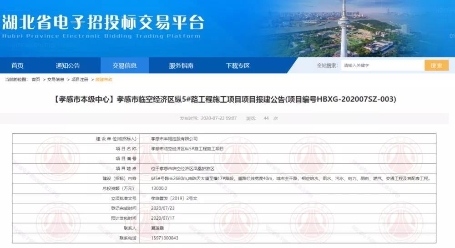Image resolution: width=455 pixels, height=248 pixels.
Task: Open the 下载专区 navigation tab
Action: coord(238,66)
